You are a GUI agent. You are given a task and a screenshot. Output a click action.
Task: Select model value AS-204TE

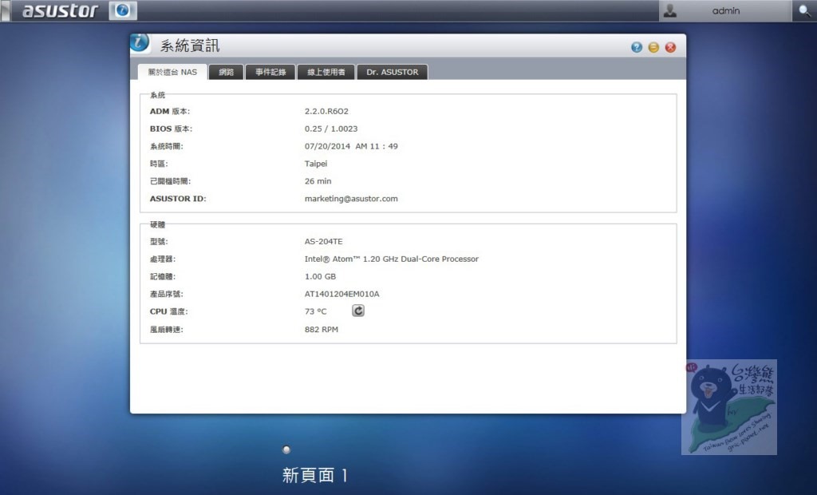[324, 241]
